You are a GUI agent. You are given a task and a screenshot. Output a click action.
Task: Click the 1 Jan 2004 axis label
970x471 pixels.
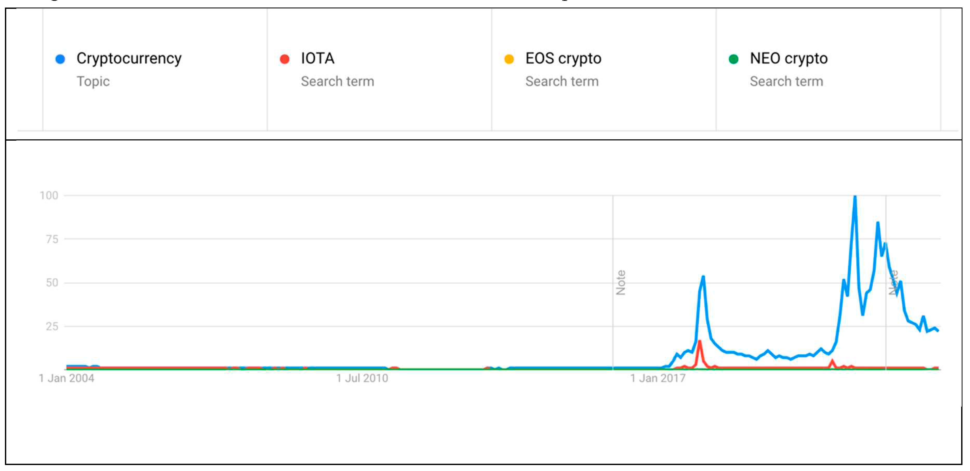(67, 378)
